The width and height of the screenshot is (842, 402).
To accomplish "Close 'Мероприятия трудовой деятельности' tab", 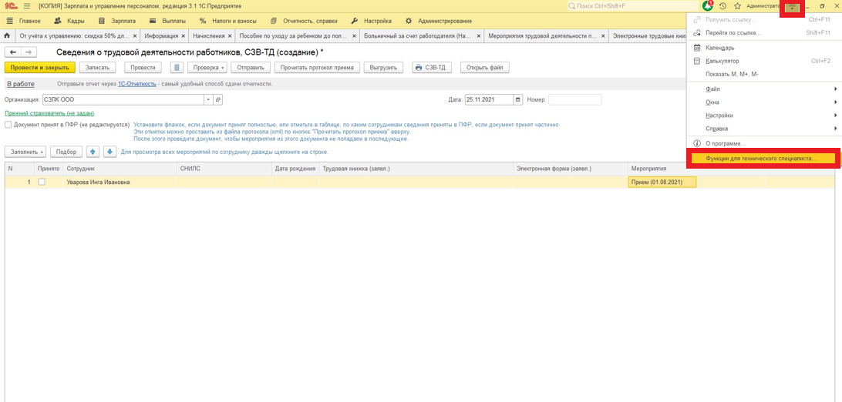I will (x=603, y=36).
